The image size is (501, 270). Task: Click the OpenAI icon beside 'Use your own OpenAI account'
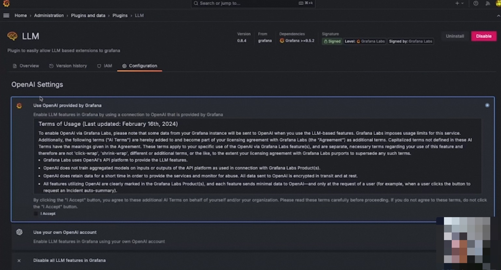pos(19,232)
